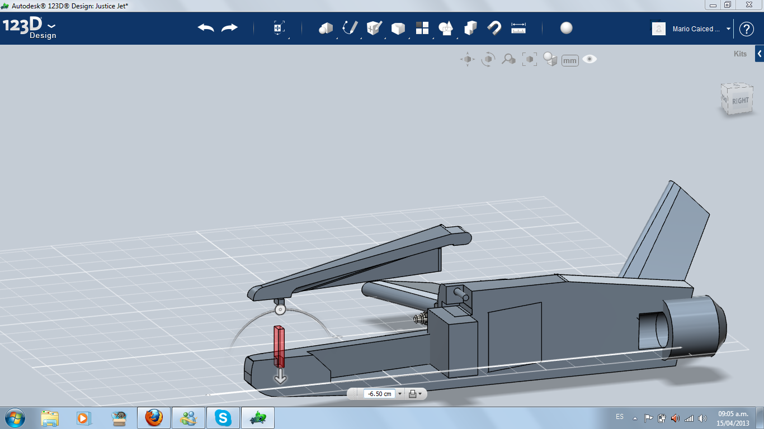The width and height of the screenshot is (764, 429).
Task: Open the Material sphere tool
Action: pos(567,28)
